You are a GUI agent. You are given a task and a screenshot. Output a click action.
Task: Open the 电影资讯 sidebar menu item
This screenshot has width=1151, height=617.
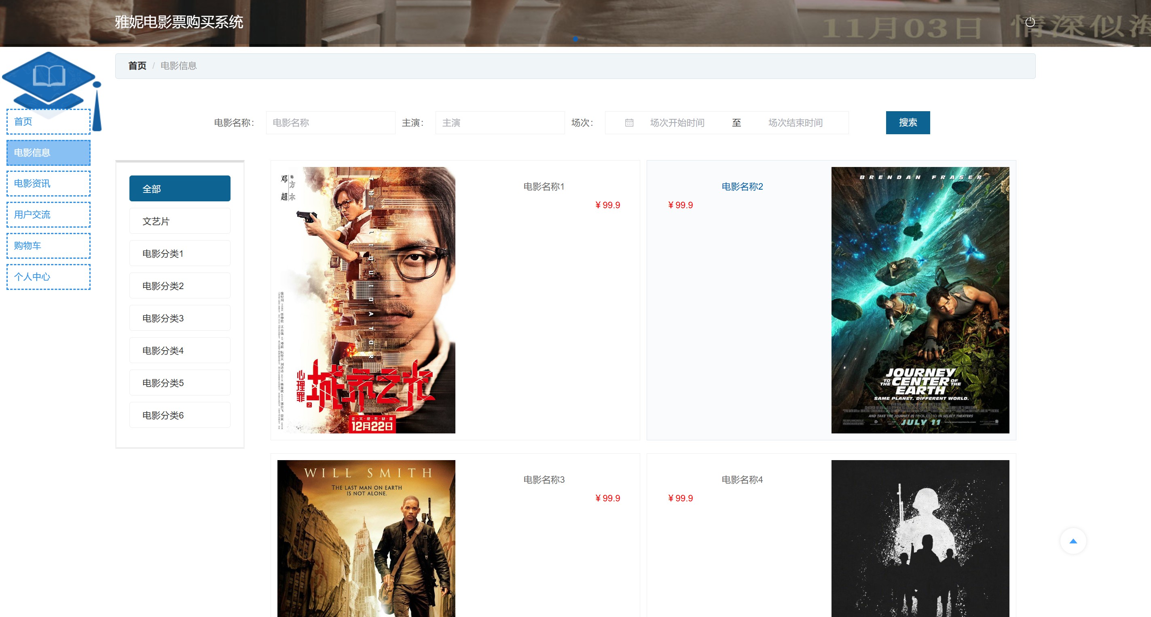48,184
